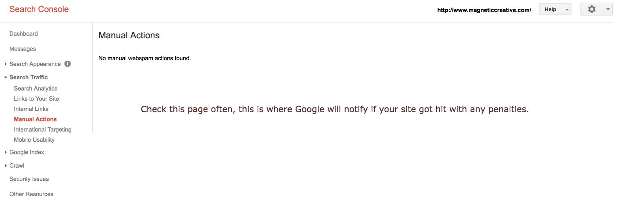Open Links to Your Site
Image resolution: width=618 pixels, height=209 pixels.
point(36,99)
